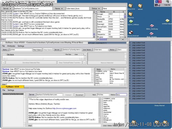Click PyShare chat input field
172x129 pixels.
66,126
